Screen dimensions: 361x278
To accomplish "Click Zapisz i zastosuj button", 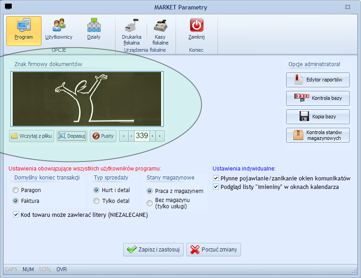I will tap(153, 250).
